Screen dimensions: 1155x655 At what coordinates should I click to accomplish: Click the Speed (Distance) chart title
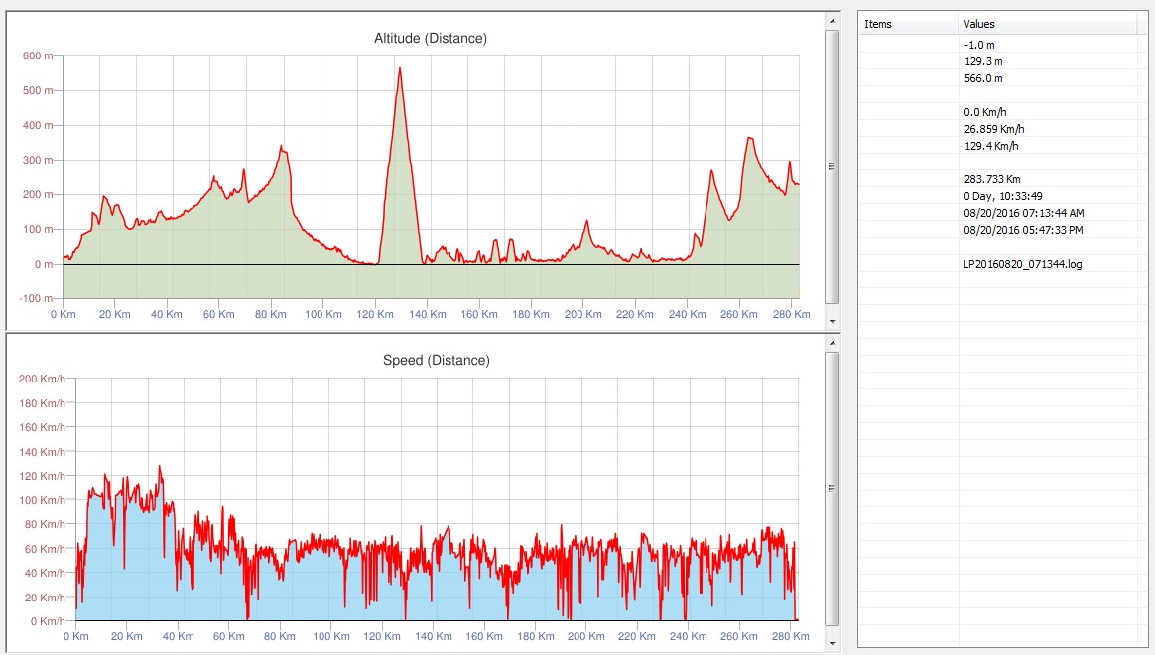point(436,360)
